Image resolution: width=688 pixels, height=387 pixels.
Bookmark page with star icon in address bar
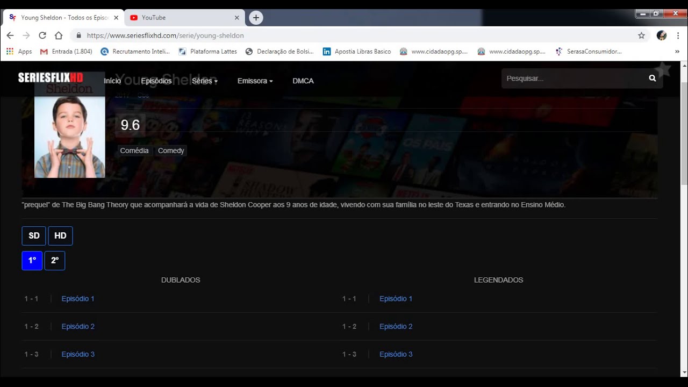click(641, 35)
